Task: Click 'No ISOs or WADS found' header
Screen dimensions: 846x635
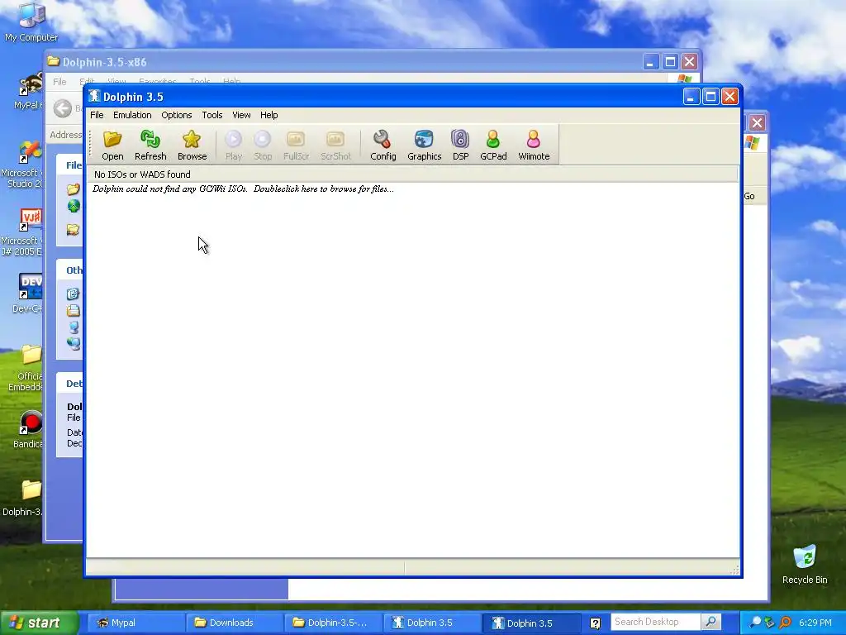Action: point(412,174)
